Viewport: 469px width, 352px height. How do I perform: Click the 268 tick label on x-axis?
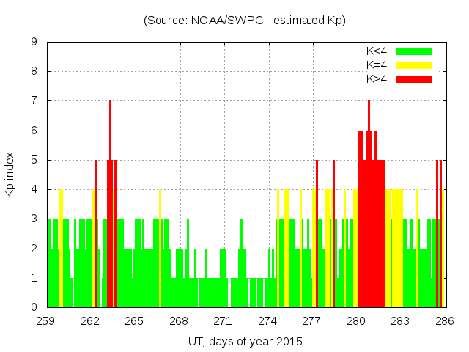pos(180,321)
